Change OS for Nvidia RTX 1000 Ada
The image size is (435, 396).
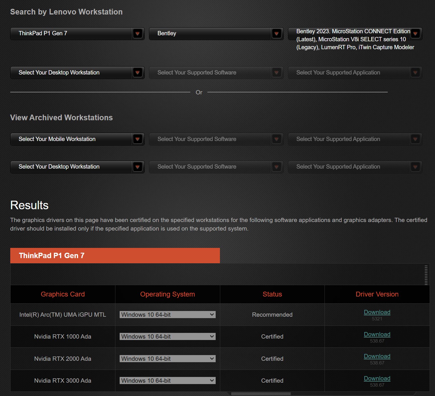(167, 337)
